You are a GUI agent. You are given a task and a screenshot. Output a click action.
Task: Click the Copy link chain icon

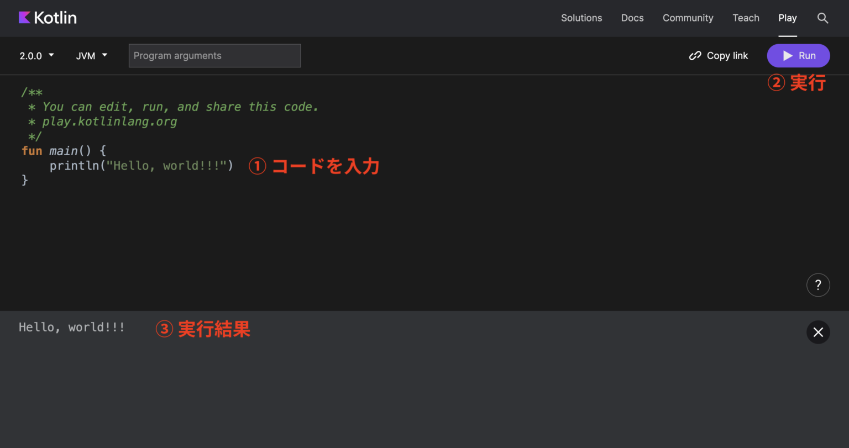click(695, 55)
